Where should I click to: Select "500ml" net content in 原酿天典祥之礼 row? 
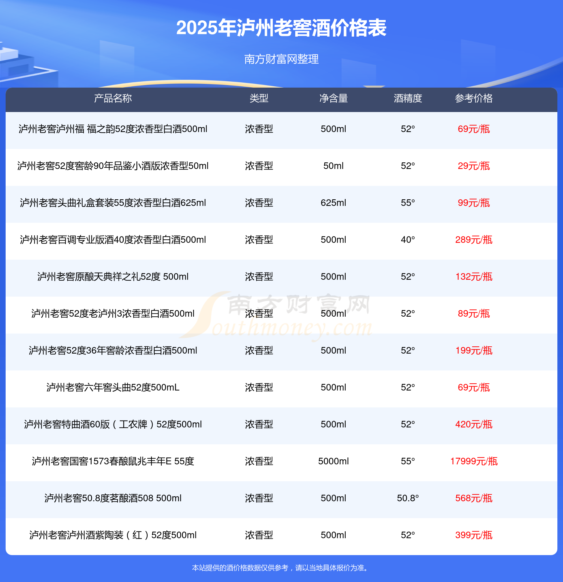point(333,277)
